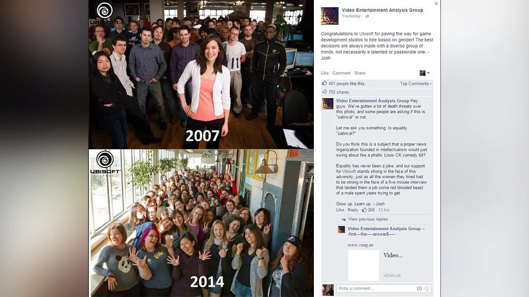The height and width of the screenshot is (297, 529).
Task: Close the photo viewer with the X
Action: click(x=436, y=4)
